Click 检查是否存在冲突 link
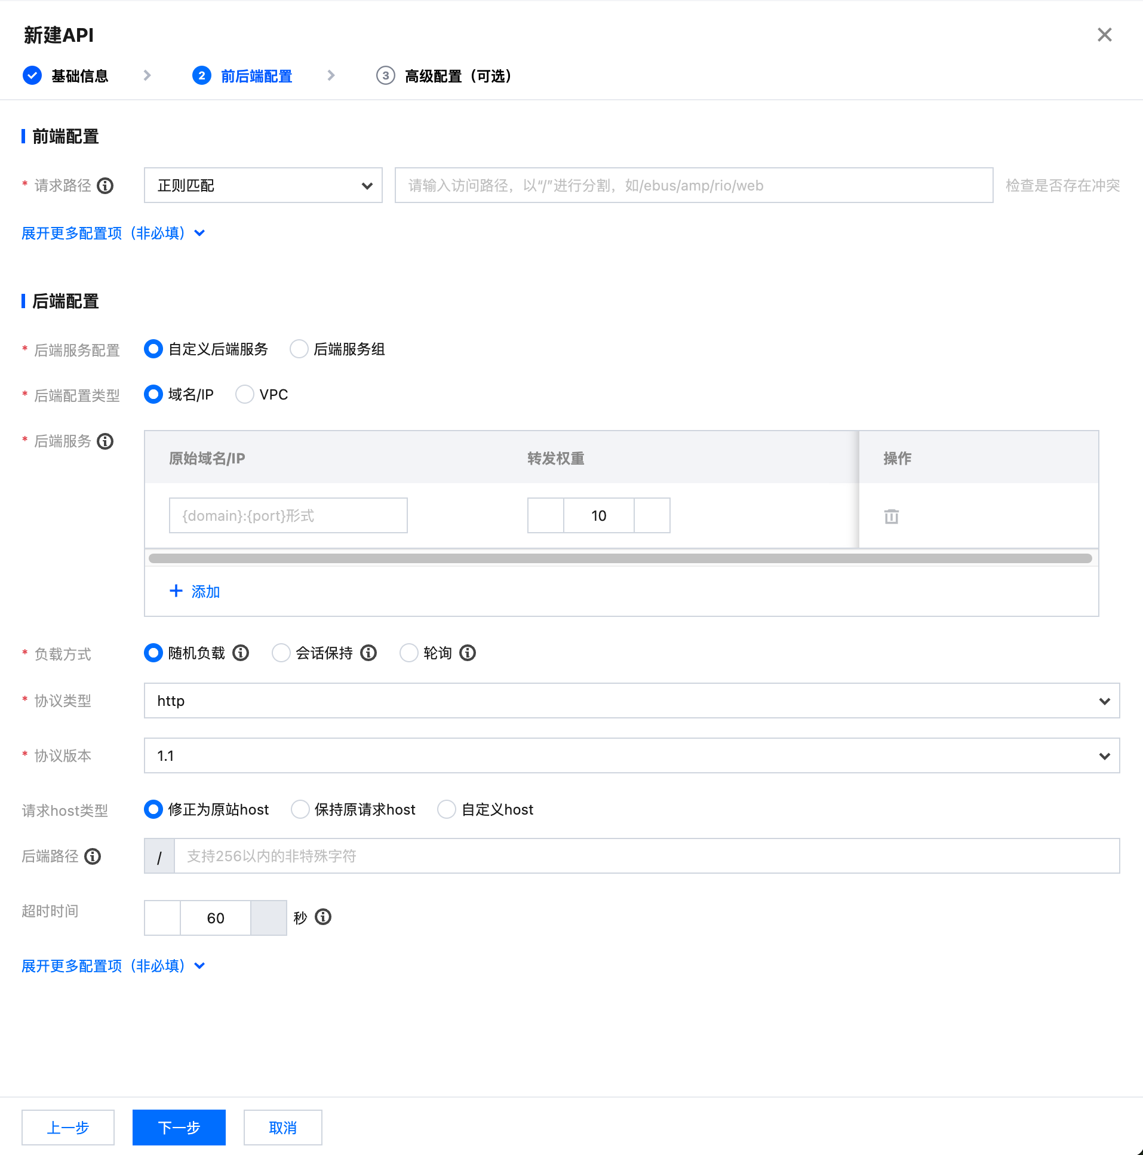This screenshot has width=1143, height=1155. point(1062,185)
